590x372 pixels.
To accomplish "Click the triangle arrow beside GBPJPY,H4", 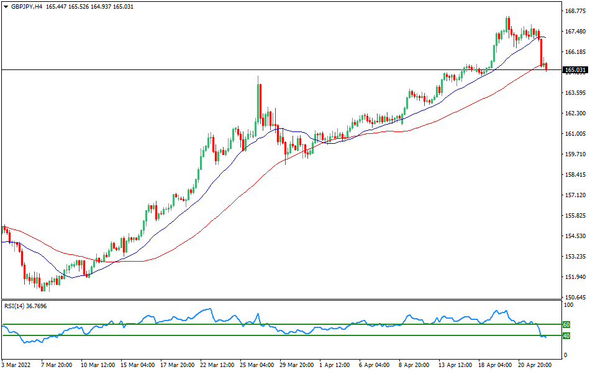I will click(6, 6).
